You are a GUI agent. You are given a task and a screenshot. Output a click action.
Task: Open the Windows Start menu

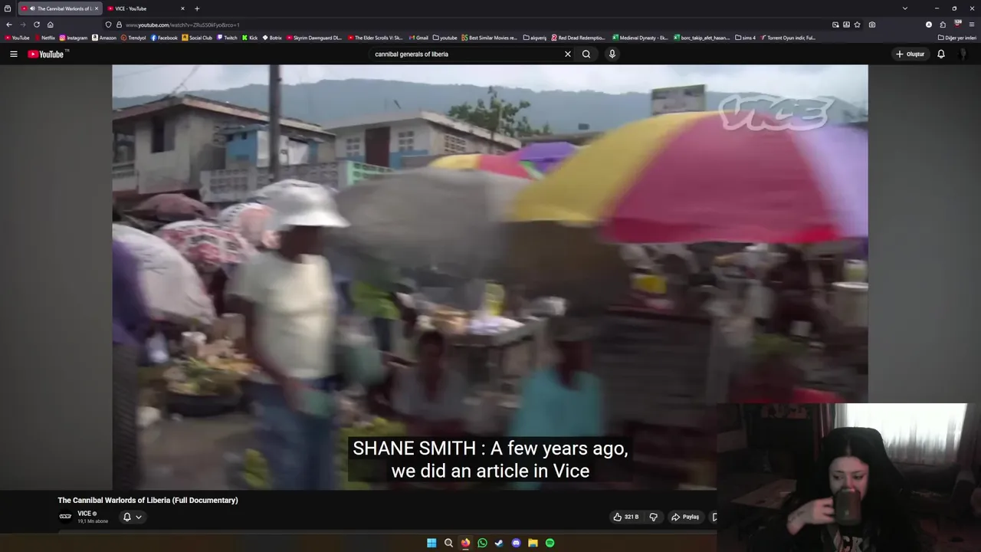431,543
